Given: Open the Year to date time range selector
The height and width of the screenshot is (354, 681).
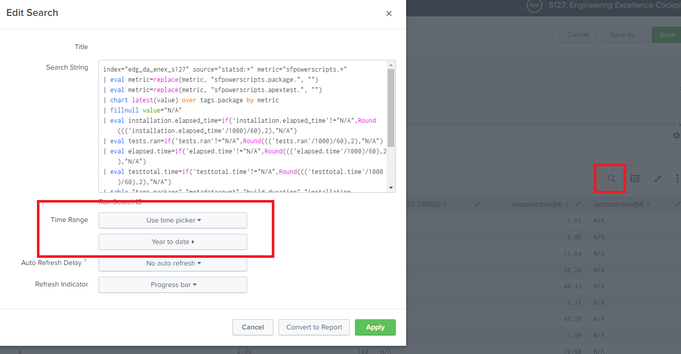Looking at the screenshot, I should point(173,242).
